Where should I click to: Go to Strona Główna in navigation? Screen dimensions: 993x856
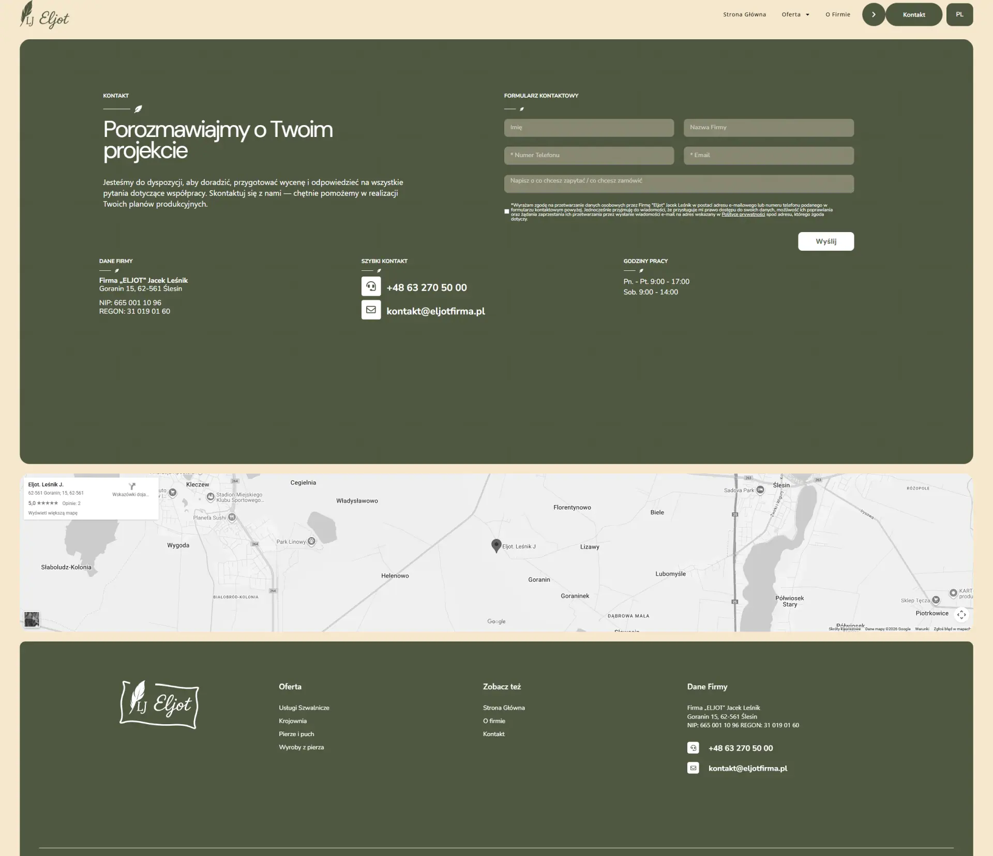pyautogui.click(x=744, y=14)
